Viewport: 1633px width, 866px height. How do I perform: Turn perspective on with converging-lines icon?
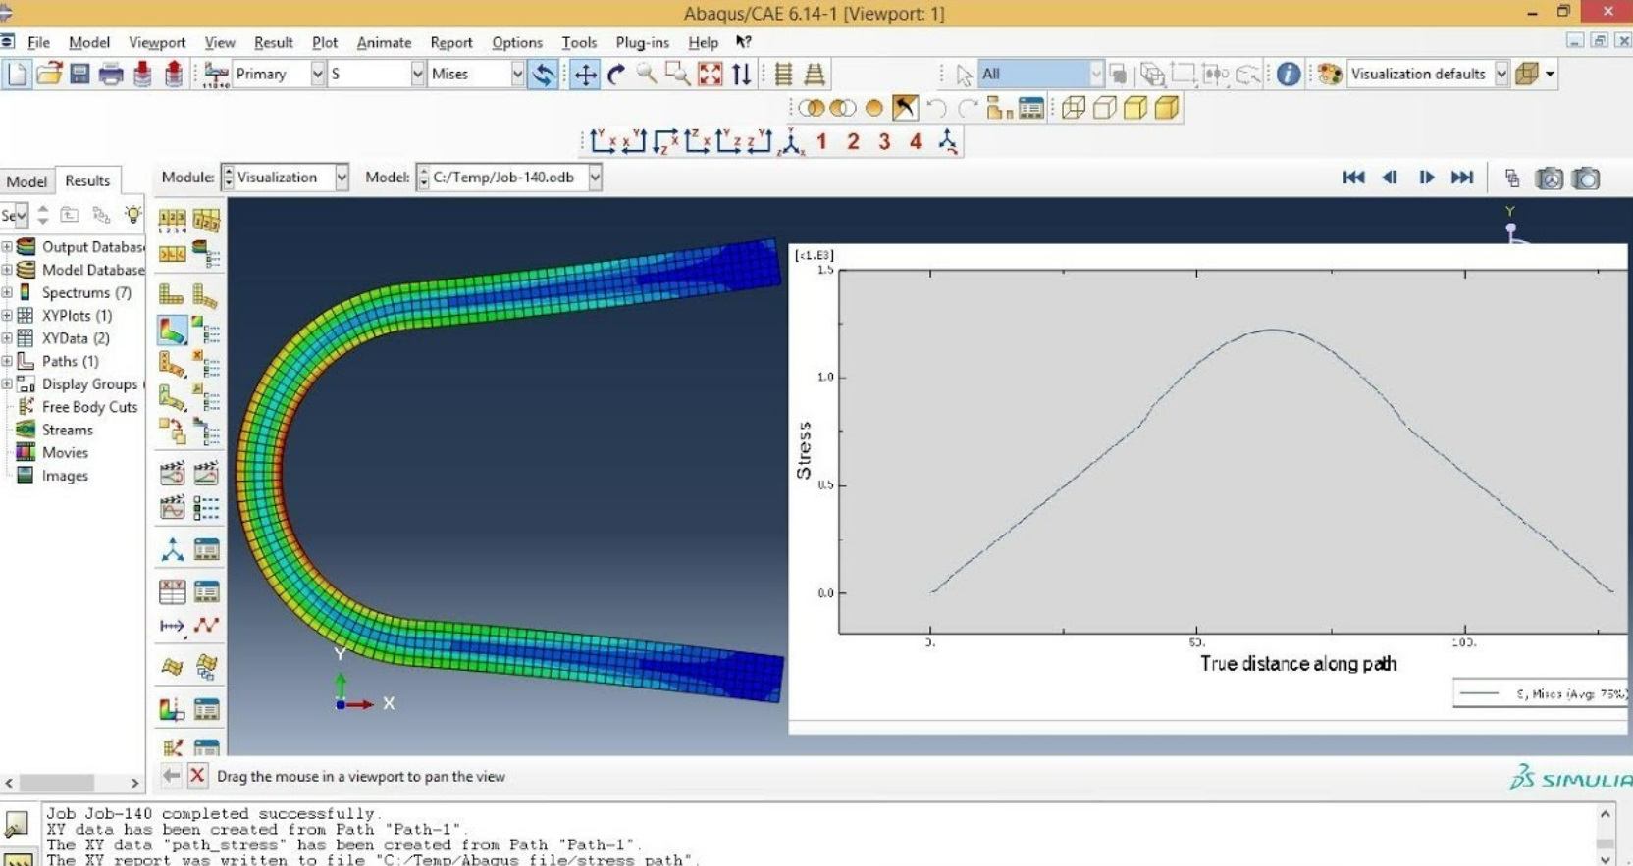pos(815,74)
